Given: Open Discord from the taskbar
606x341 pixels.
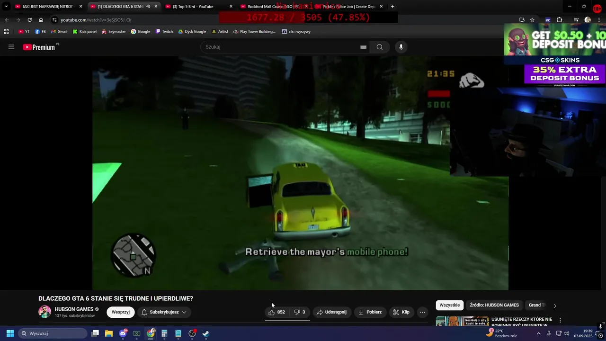Looking at the screenshot, I should click(x=123, y=333).
